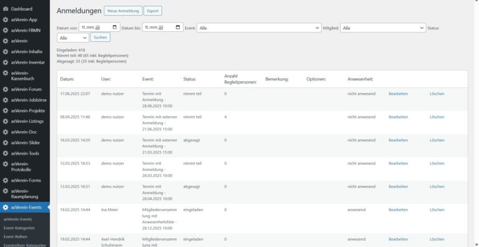
Task: Click the gear icon beside asVerein-App
Action: [5, 19]
